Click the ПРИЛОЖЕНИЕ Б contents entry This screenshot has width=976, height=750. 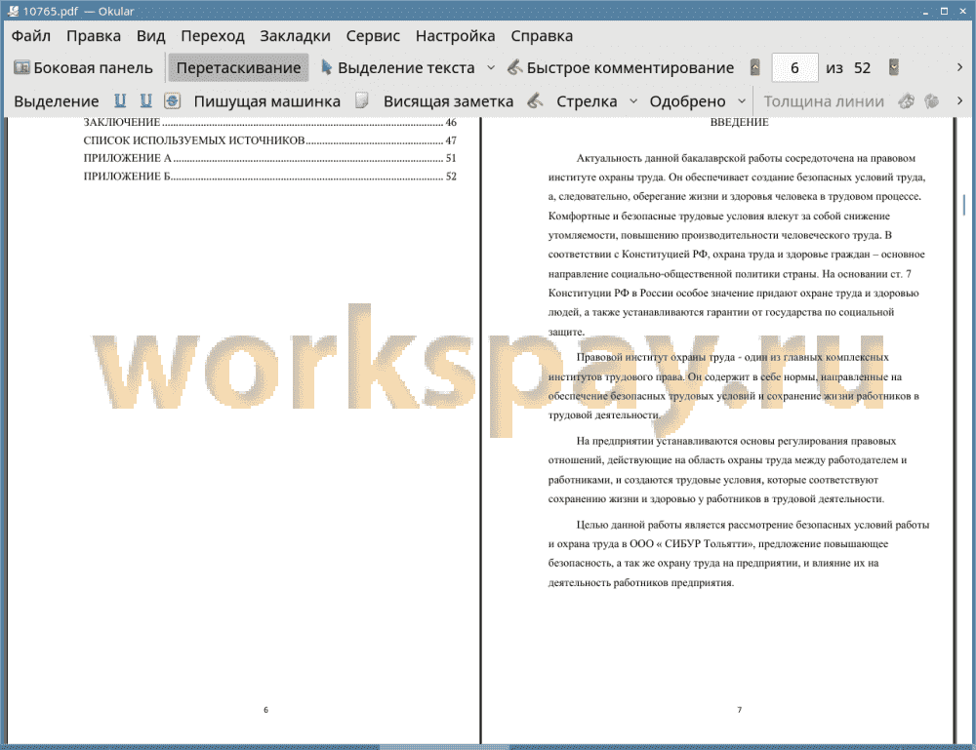click(269, 177)
